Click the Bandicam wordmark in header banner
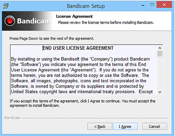This screenshot has height=136, width=175. tap(34, 21)
